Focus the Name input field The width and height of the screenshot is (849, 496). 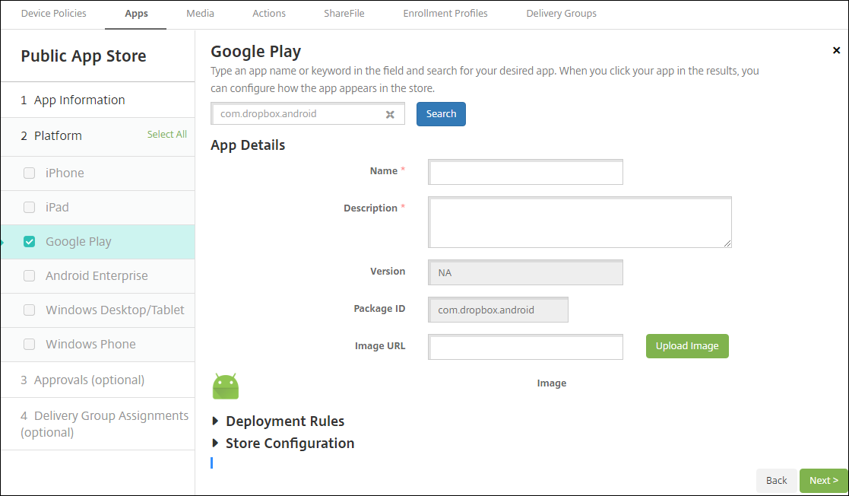click(526, 173)
